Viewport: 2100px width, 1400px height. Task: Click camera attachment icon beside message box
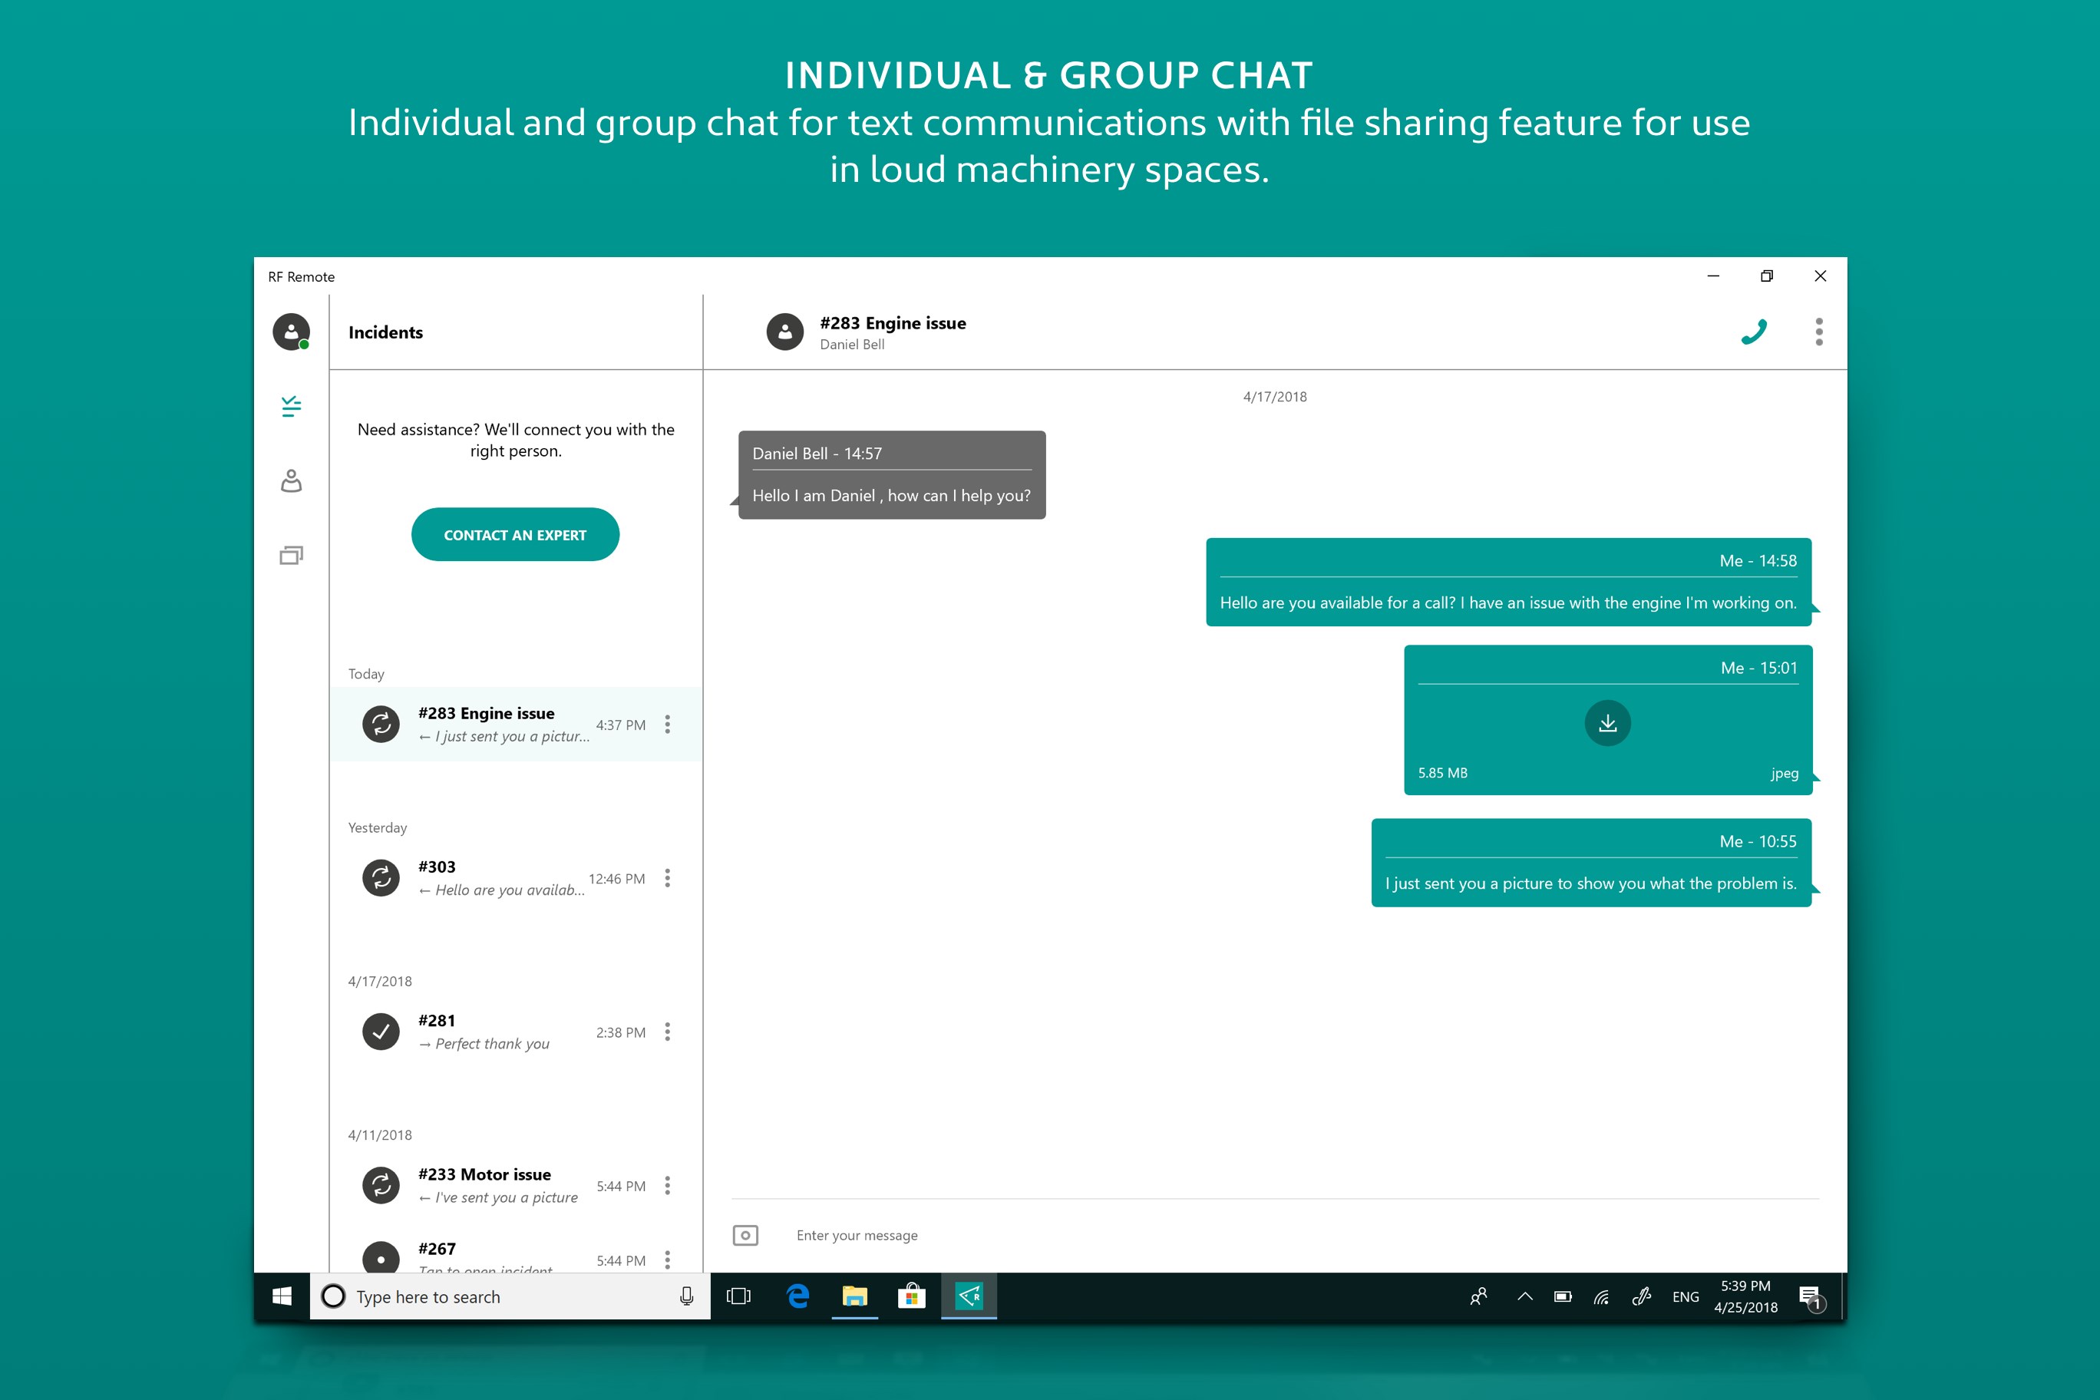pos(745,1235)
